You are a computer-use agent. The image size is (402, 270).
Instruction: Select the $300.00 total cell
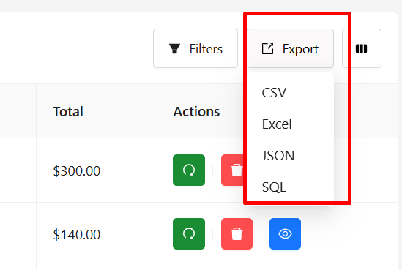pyautogui.click(x=97, y=170)
